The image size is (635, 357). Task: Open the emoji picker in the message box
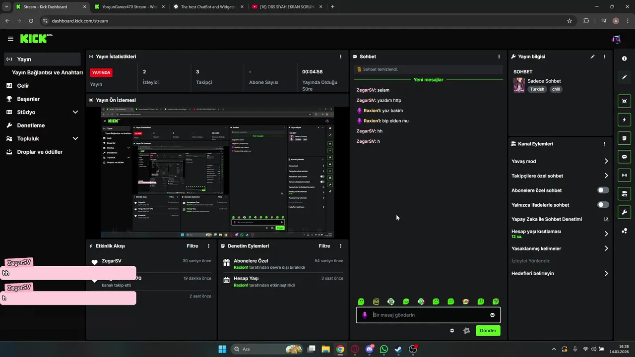(493, 315)
